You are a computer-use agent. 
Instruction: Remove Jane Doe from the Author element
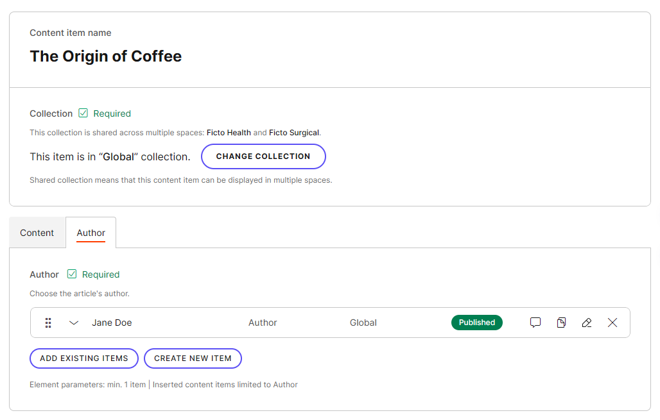pos(612,323)
